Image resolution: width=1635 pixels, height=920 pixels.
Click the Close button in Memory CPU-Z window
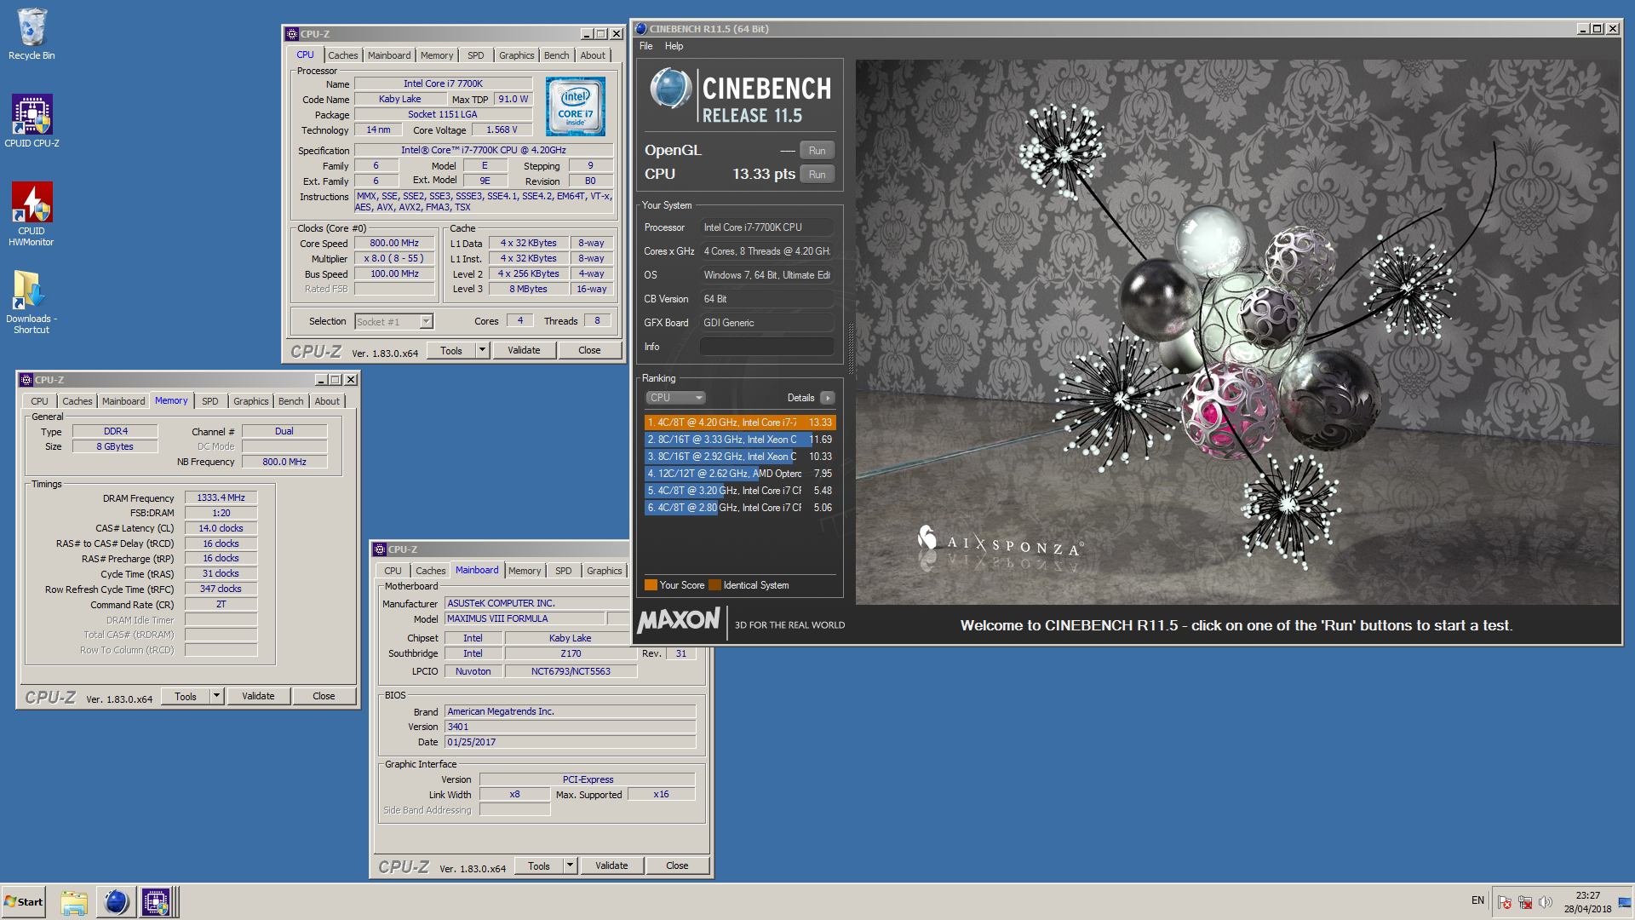[x=324, y=696]
